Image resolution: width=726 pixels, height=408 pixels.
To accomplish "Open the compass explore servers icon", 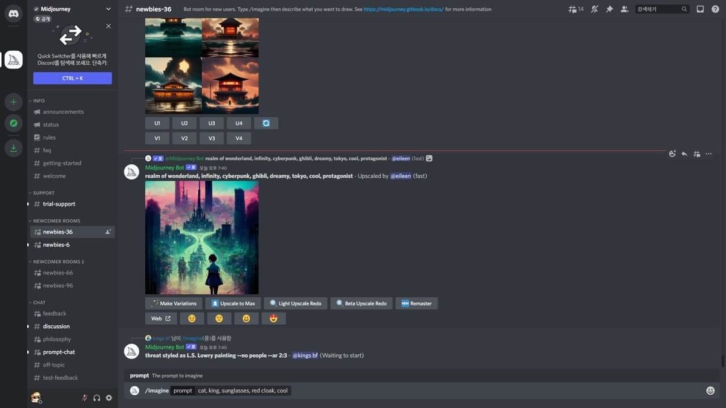I will pos(13,123).
